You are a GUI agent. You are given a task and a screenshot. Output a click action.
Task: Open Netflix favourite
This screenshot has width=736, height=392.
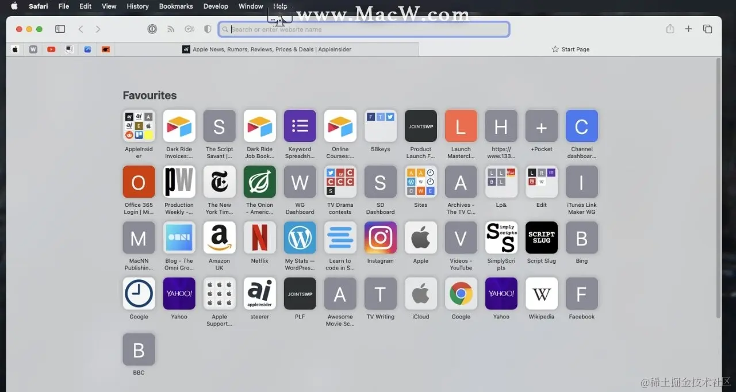click(259, 237)
